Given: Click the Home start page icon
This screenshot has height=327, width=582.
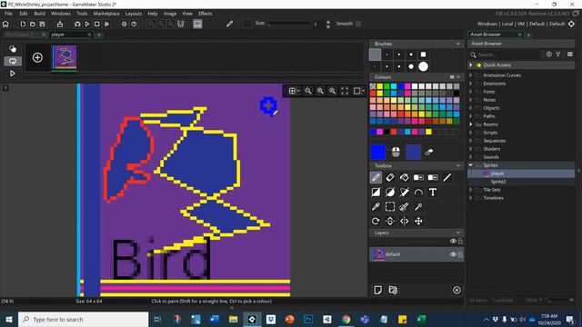Looking at the screenshot, I should click(5, 25).
